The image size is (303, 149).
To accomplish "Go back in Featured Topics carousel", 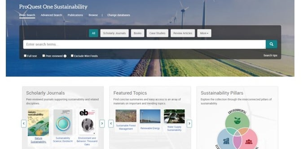I will pos(111,123).
